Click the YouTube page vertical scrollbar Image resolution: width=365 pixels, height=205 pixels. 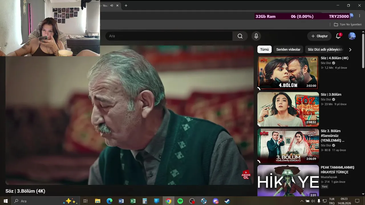tap(363, 51)
